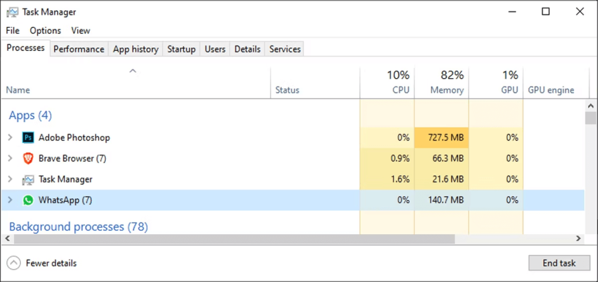
Task: Switch to the App history tab
Action: click(x=135, y=49)
